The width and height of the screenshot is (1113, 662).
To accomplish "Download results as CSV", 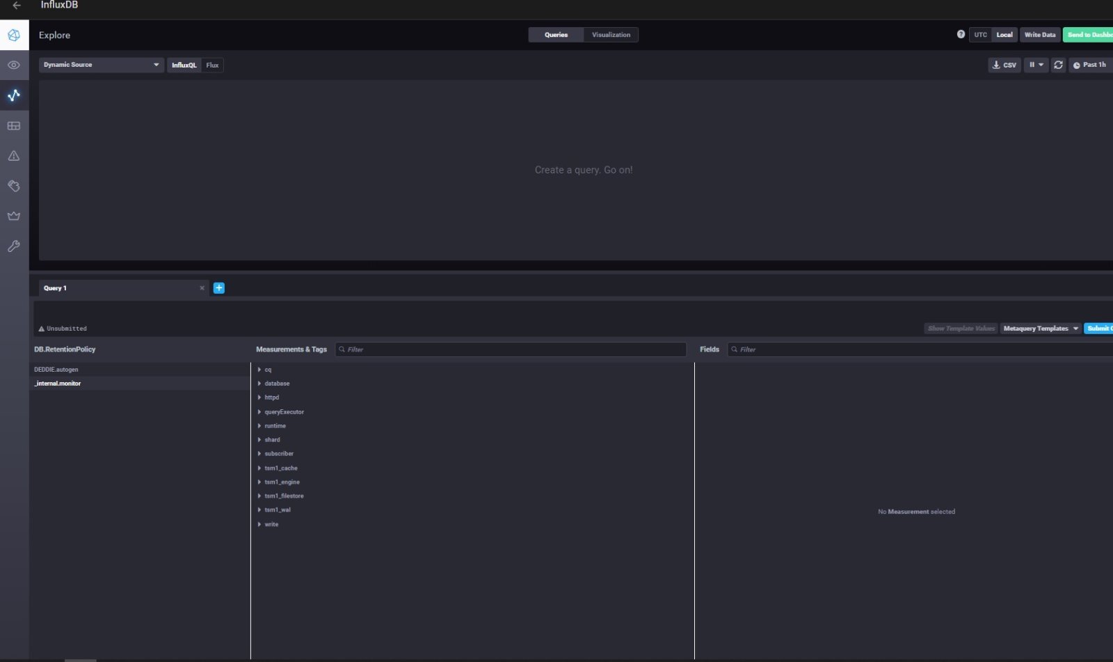I will [1004, 65].
